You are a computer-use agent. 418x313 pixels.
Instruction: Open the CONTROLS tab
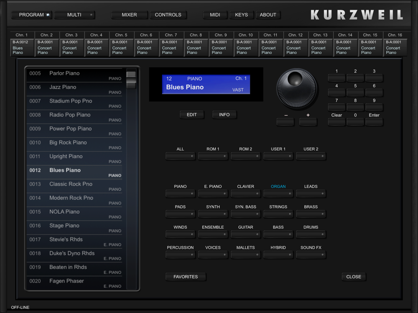(x=168, y=15)
